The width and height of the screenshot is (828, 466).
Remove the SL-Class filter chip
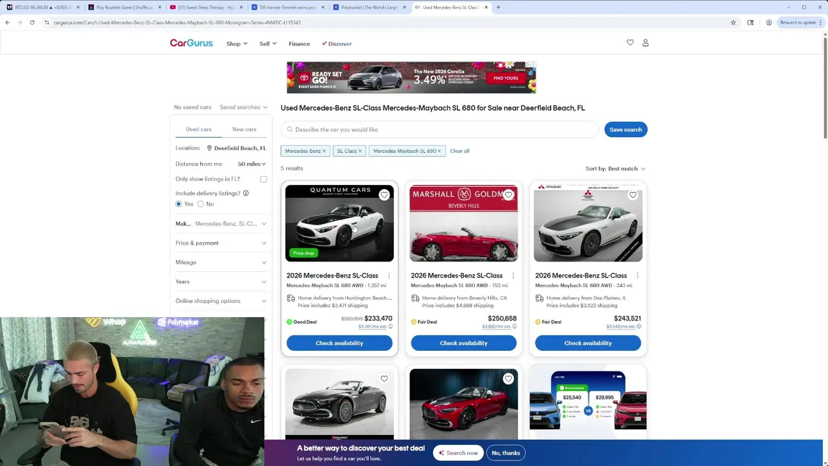(360, 151)
